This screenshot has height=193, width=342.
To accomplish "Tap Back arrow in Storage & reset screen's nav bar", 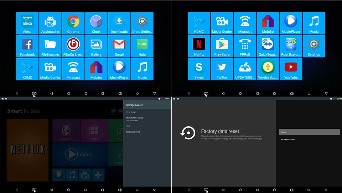I will point(51,190).
